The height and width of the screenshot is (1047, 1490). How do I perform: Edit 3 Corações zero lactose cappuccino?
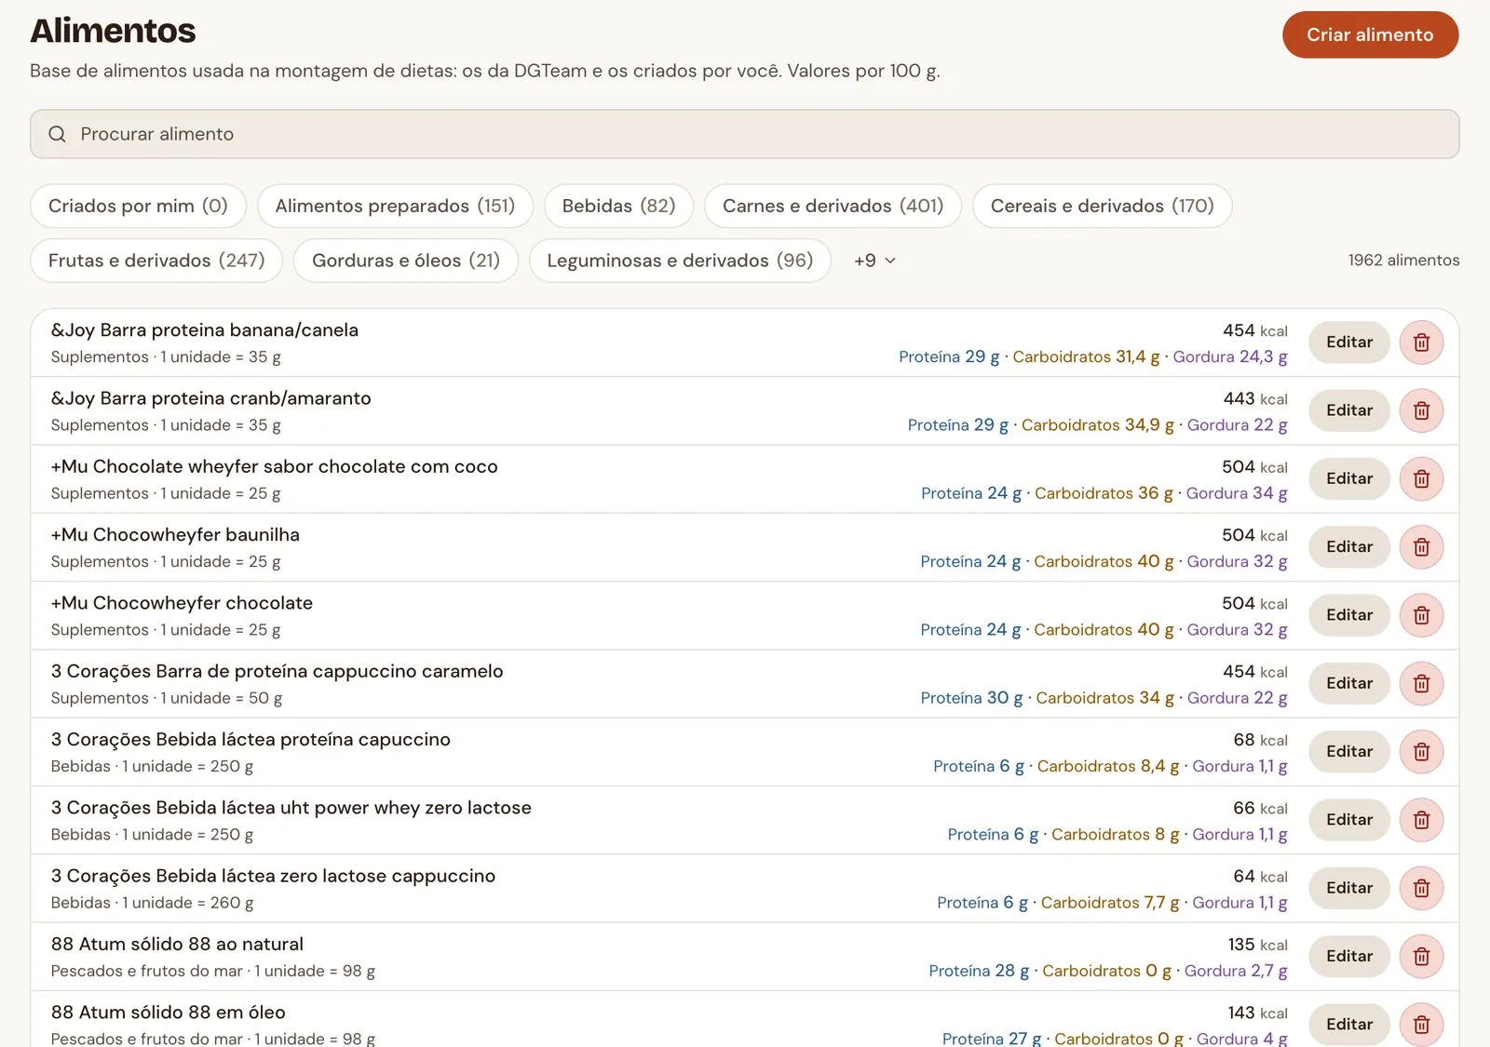(1349, 888)
